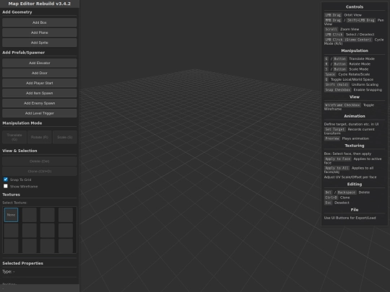This screenshot has width=390, height=292.
Task: Add an Enemy Spawn point
Action: (x=40, y=103)
